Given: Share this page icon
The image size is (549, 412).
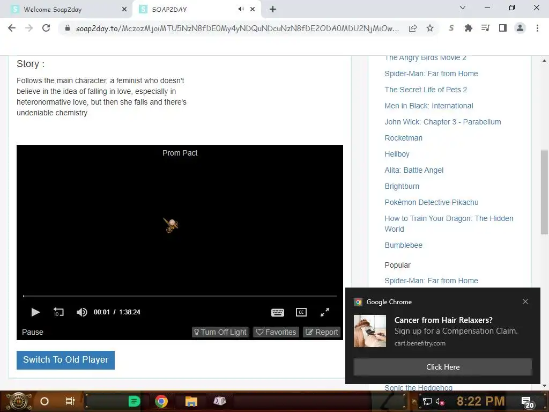Looking at the screenshot, I should [413, 28].
